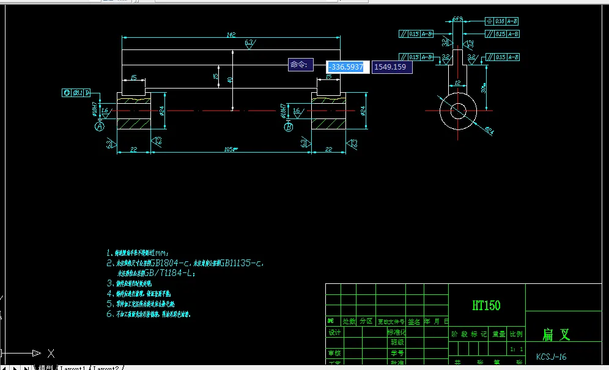Select the 142 length dimension text
The height and width of the screenshot is (370, 609).
(x=231, y=35)
